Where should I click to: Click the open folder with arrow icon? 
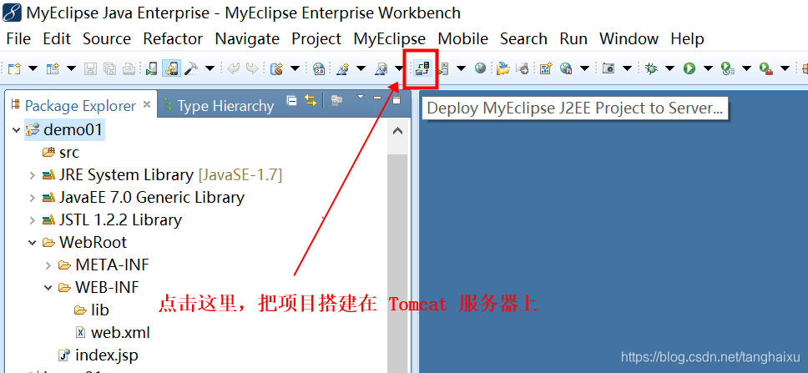tap(503, 68)
